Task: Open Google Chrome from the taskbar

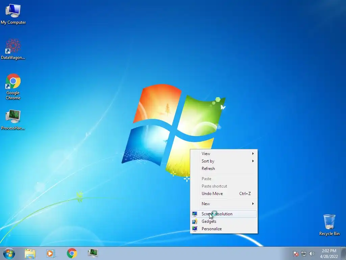Action: pos(72,253)
